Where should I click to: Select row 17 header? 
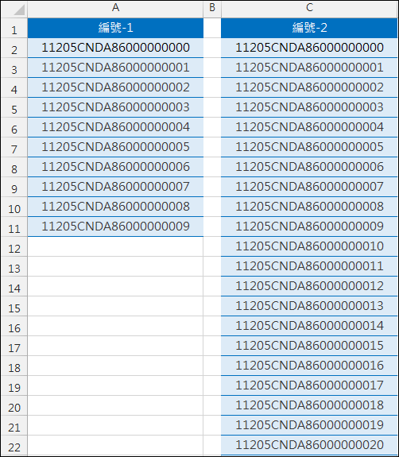[14, 346]
